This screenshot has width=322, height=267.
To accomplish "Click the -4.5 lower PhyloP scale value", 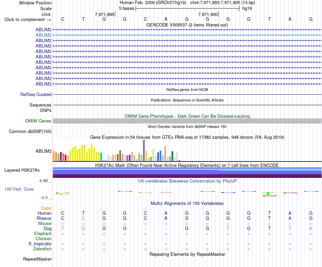I will tap(44, 198).
